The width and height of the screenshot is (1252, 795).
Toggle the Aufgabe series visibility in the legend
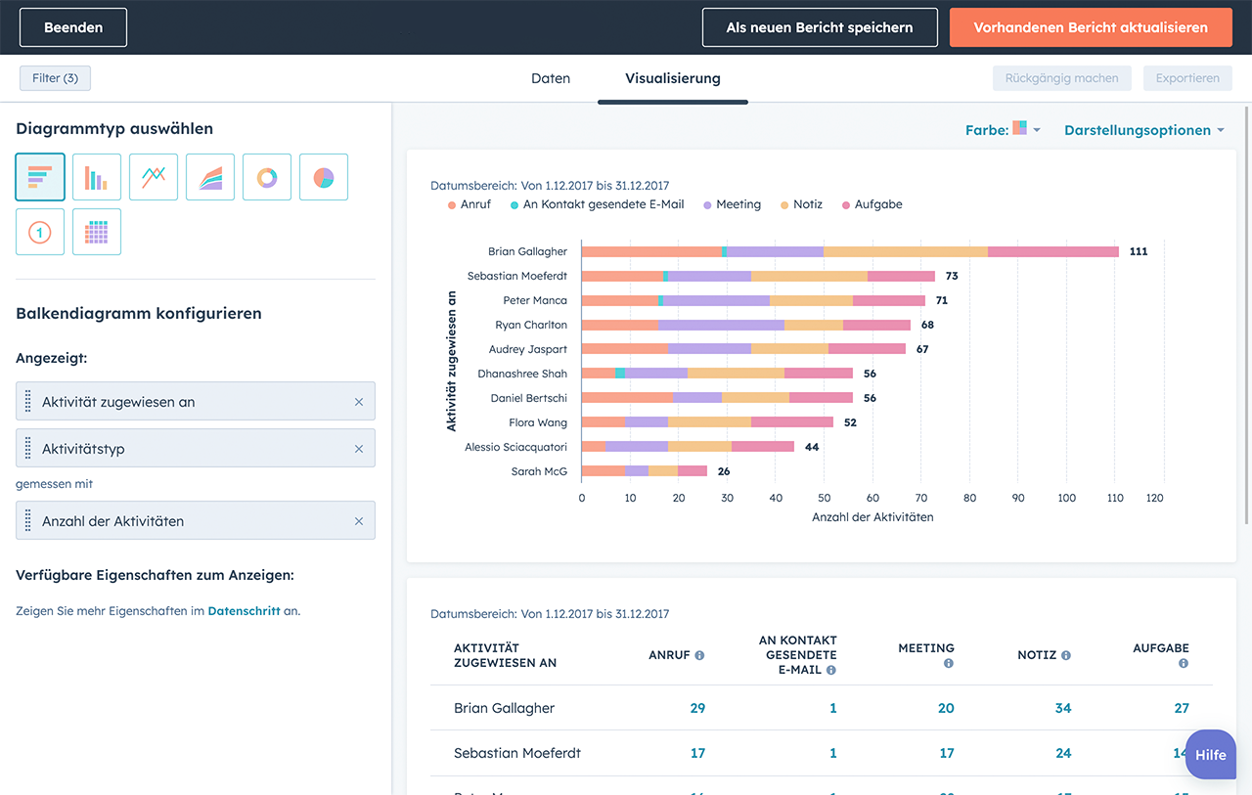click(872, 204)
